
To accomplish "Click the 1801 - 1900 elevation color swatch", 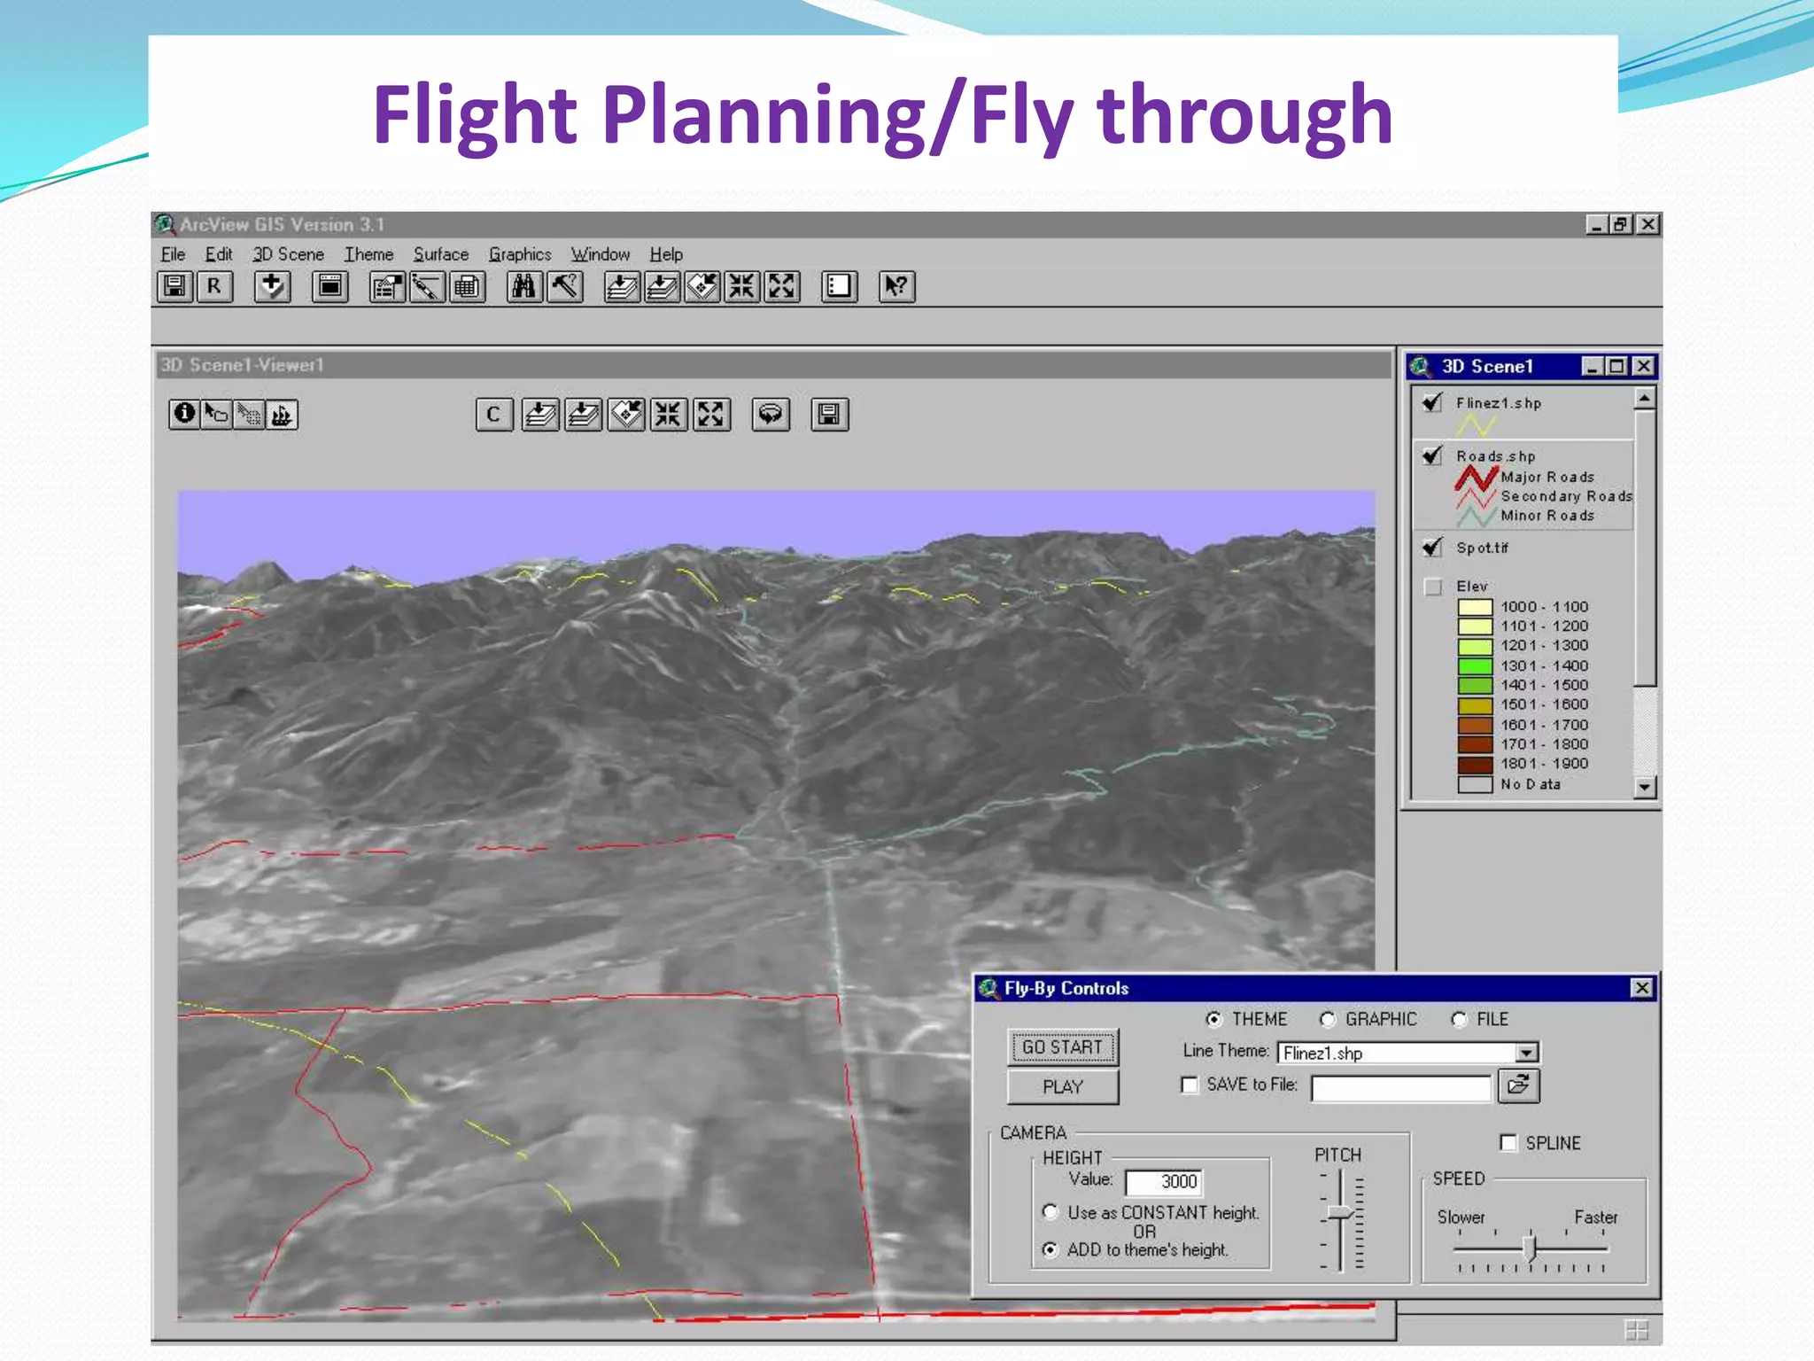I will coord(1476,764).
